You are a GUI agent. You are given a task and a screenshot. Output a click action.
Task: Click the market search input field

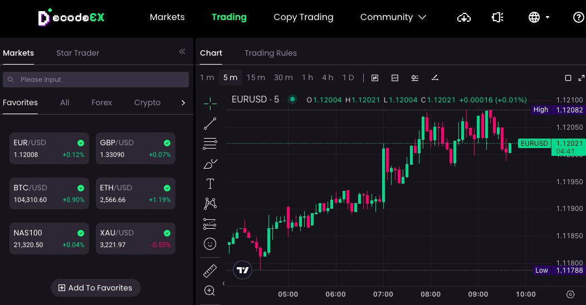tap(96, 80)
